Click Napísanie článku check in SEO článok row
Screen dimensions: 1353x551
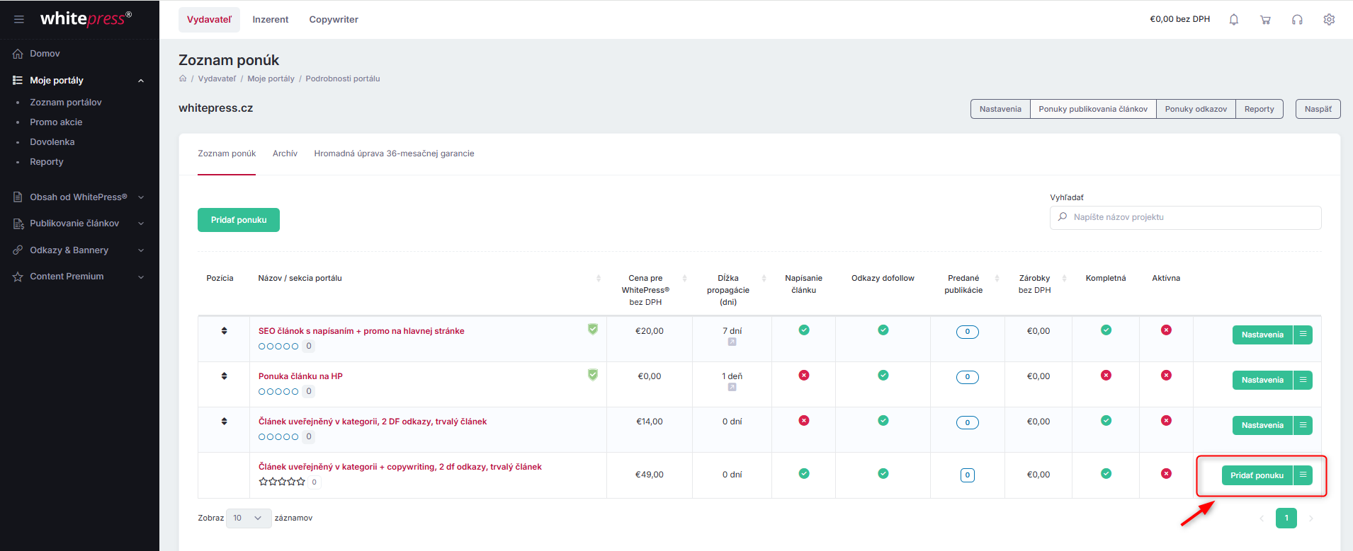803,330
